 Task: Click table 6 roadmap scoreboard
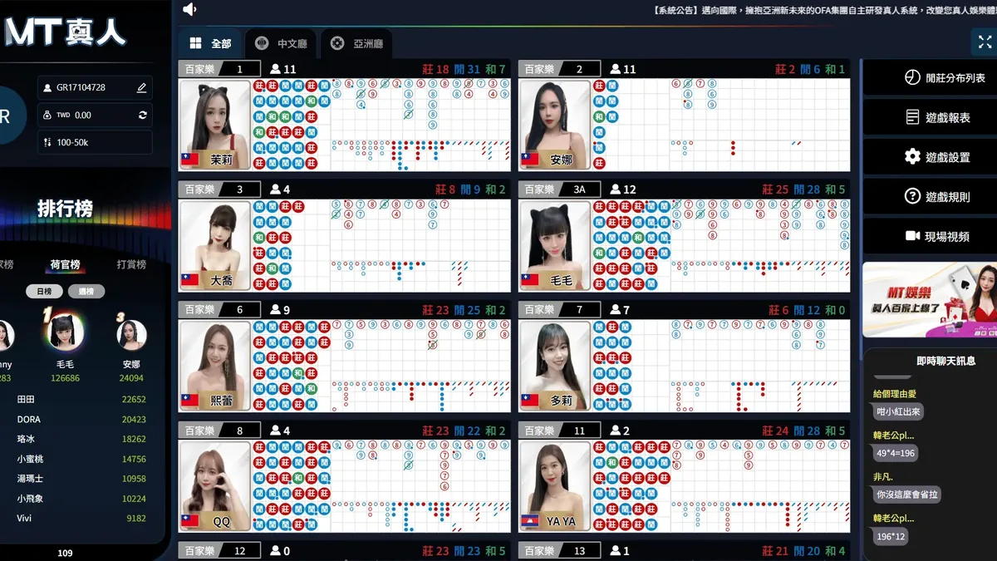coord(381,367)
